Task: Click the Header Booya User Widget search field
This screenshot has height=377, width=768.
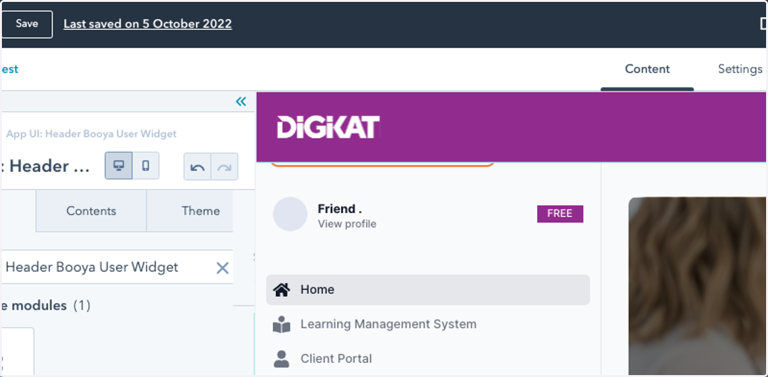Action: 116,267
